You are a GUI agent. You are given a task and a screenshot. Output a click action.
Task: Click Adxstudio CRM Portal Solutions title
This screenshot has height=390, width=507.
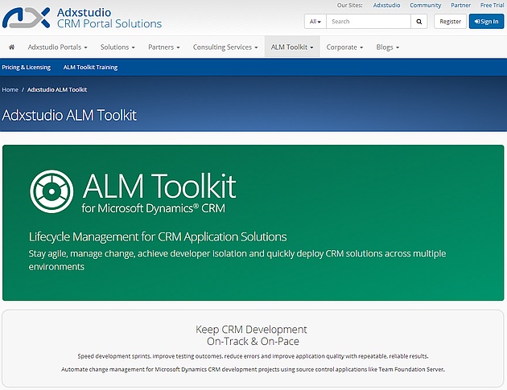(109, 18)
